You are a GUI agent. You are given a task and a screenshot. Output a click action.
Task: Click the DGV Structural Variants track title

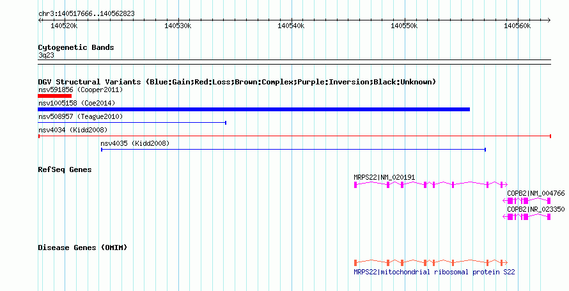coord(237,82)
